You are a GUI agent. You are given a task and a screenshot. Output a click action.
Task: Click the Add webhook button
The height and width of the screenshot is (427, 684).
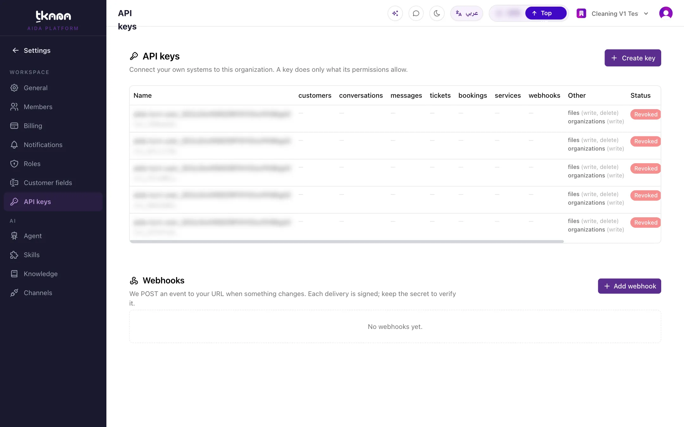click(x=629, y=286)
